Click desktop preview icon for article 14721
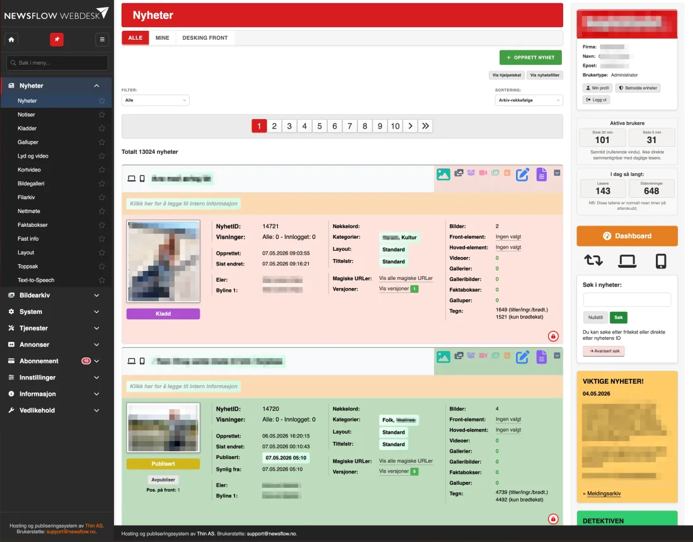This screenshot has height=542, width=693. (x=131, y=178)
